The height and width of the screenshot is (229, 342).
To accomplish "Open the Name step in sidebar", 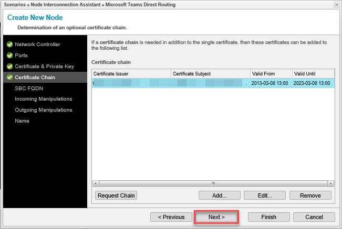I will [x=22, y=121].
